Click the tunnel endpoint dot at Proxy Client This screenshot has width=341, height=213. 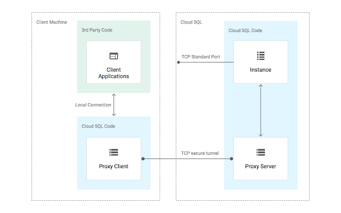(x=143, y=159)
